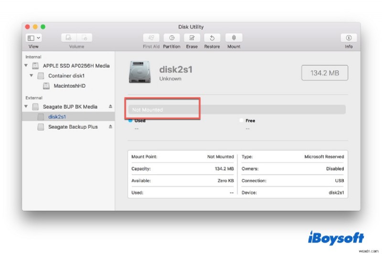Click the Not Mounted usage bar

(237, 110)
